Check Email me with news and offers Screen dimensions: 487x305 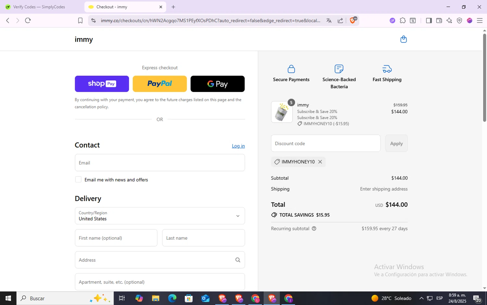78,179
